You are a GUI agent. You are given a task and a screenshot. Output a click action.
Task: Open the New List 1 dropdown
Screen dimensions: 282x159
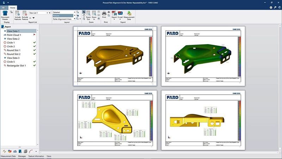click(x=47, y=13)
